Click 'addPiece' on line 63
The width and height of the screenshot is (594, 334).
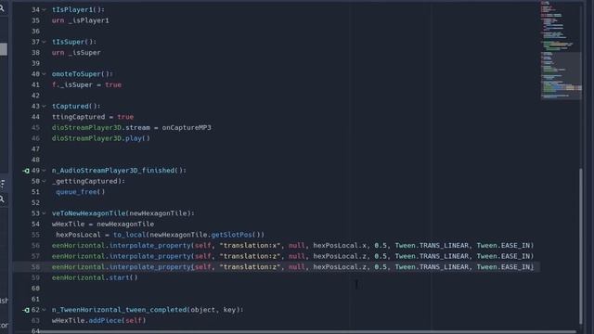coord(105,321)
